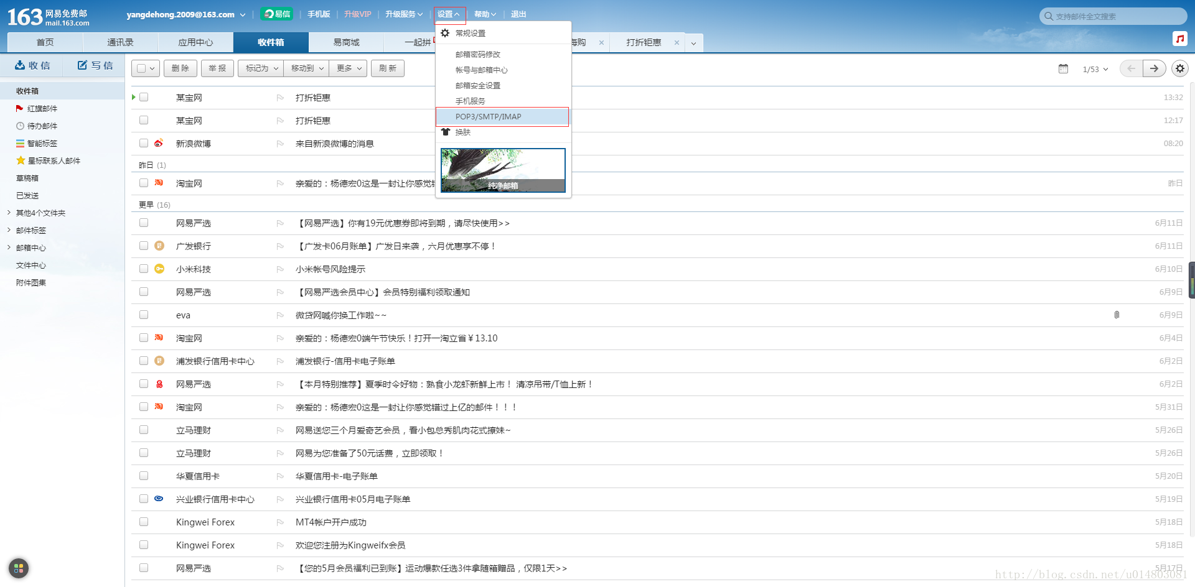Click the 刷新 button
This screenshot has width=1195, height=587.
coord(388,68)
